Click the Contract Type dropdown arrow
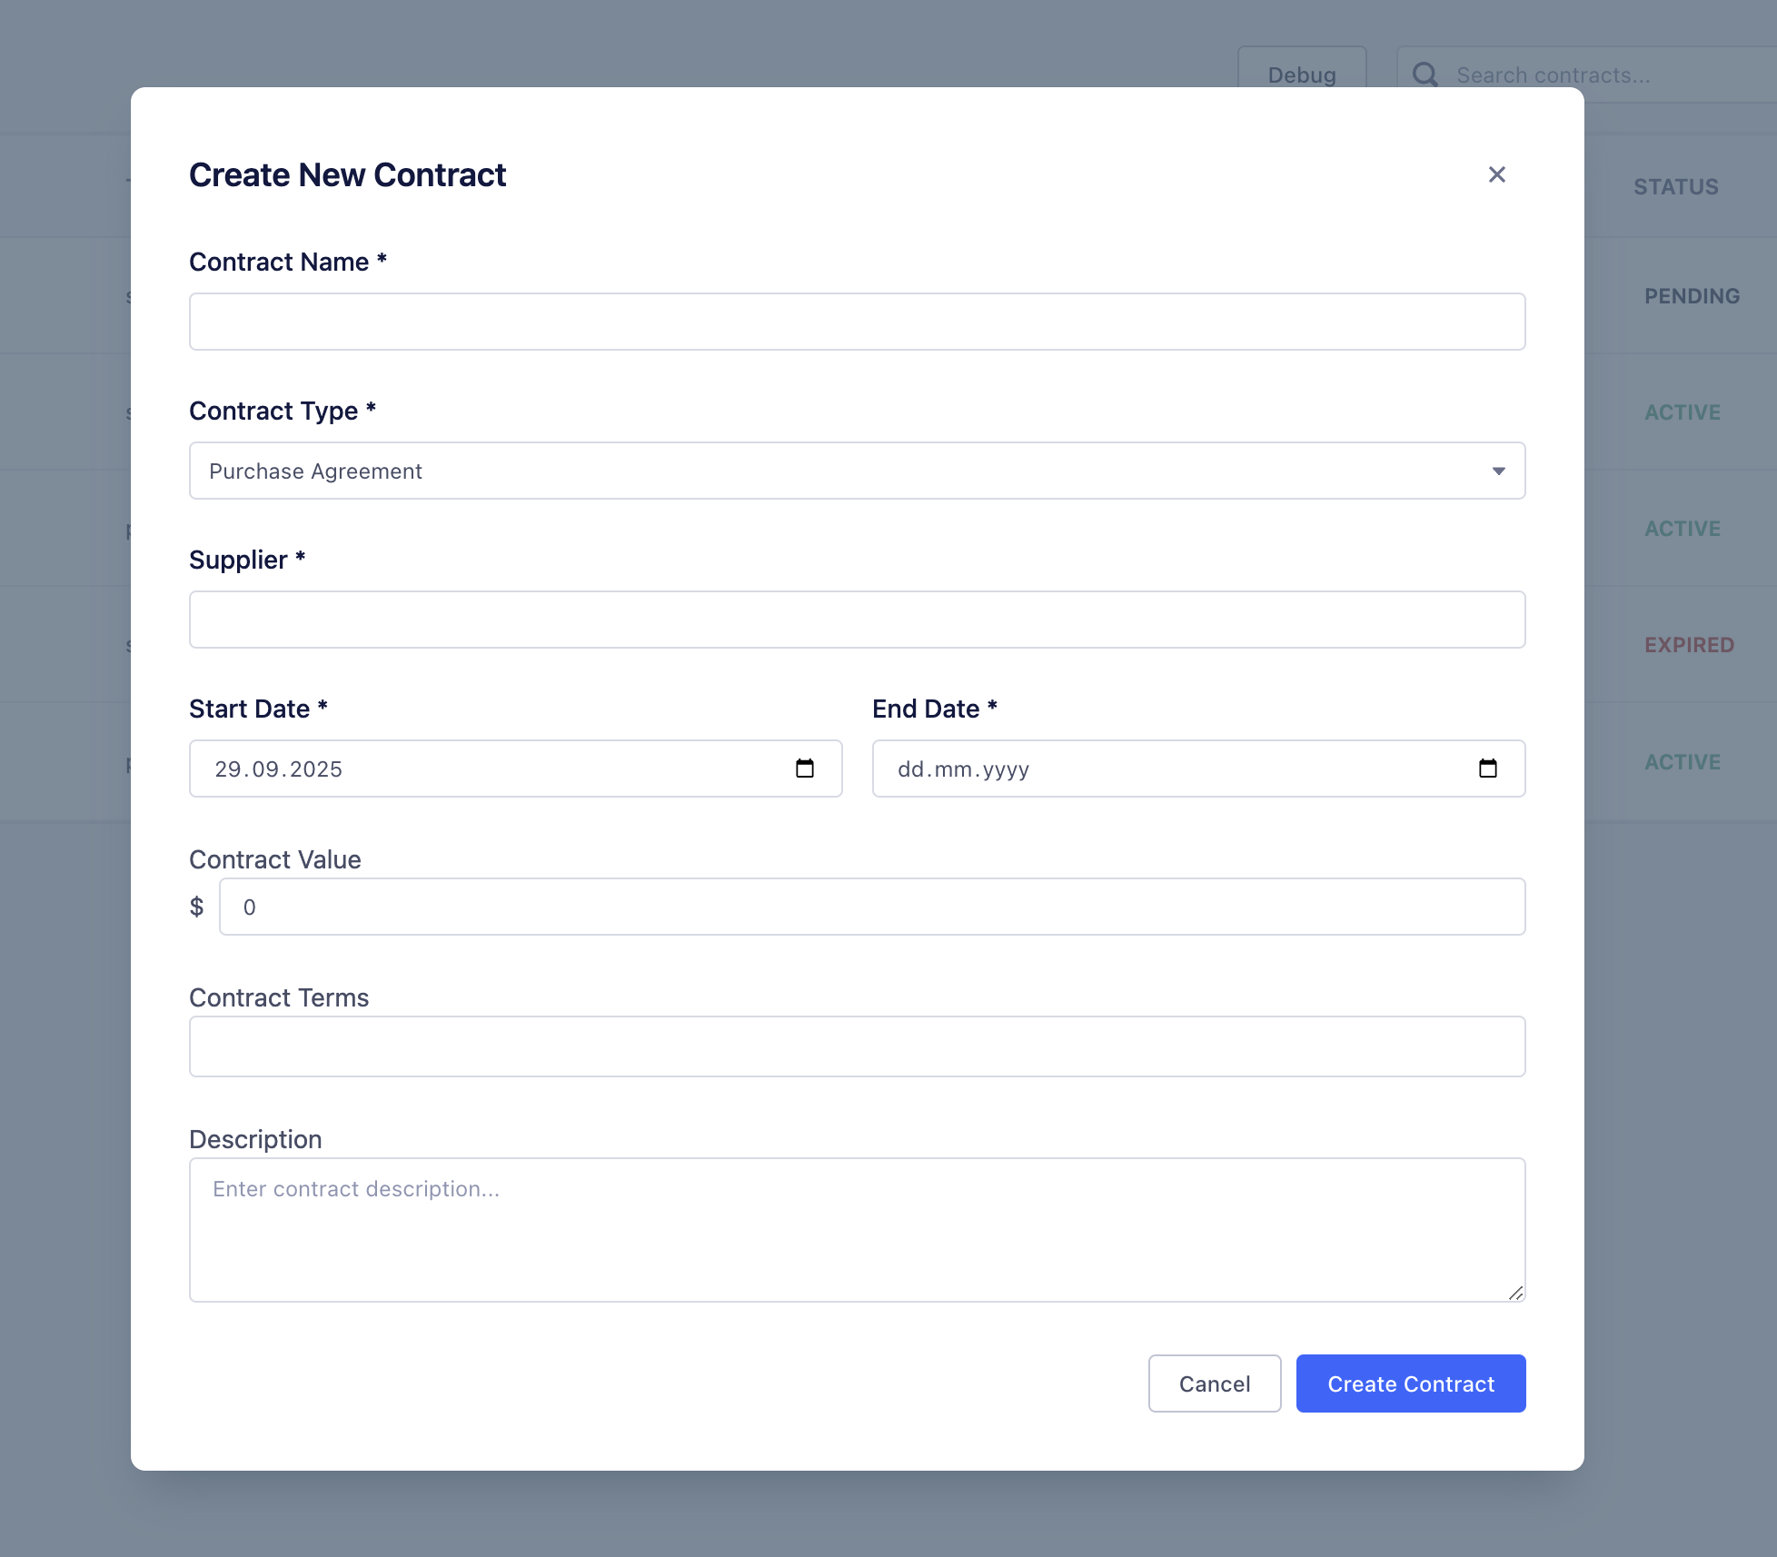 click(1499, 471)
